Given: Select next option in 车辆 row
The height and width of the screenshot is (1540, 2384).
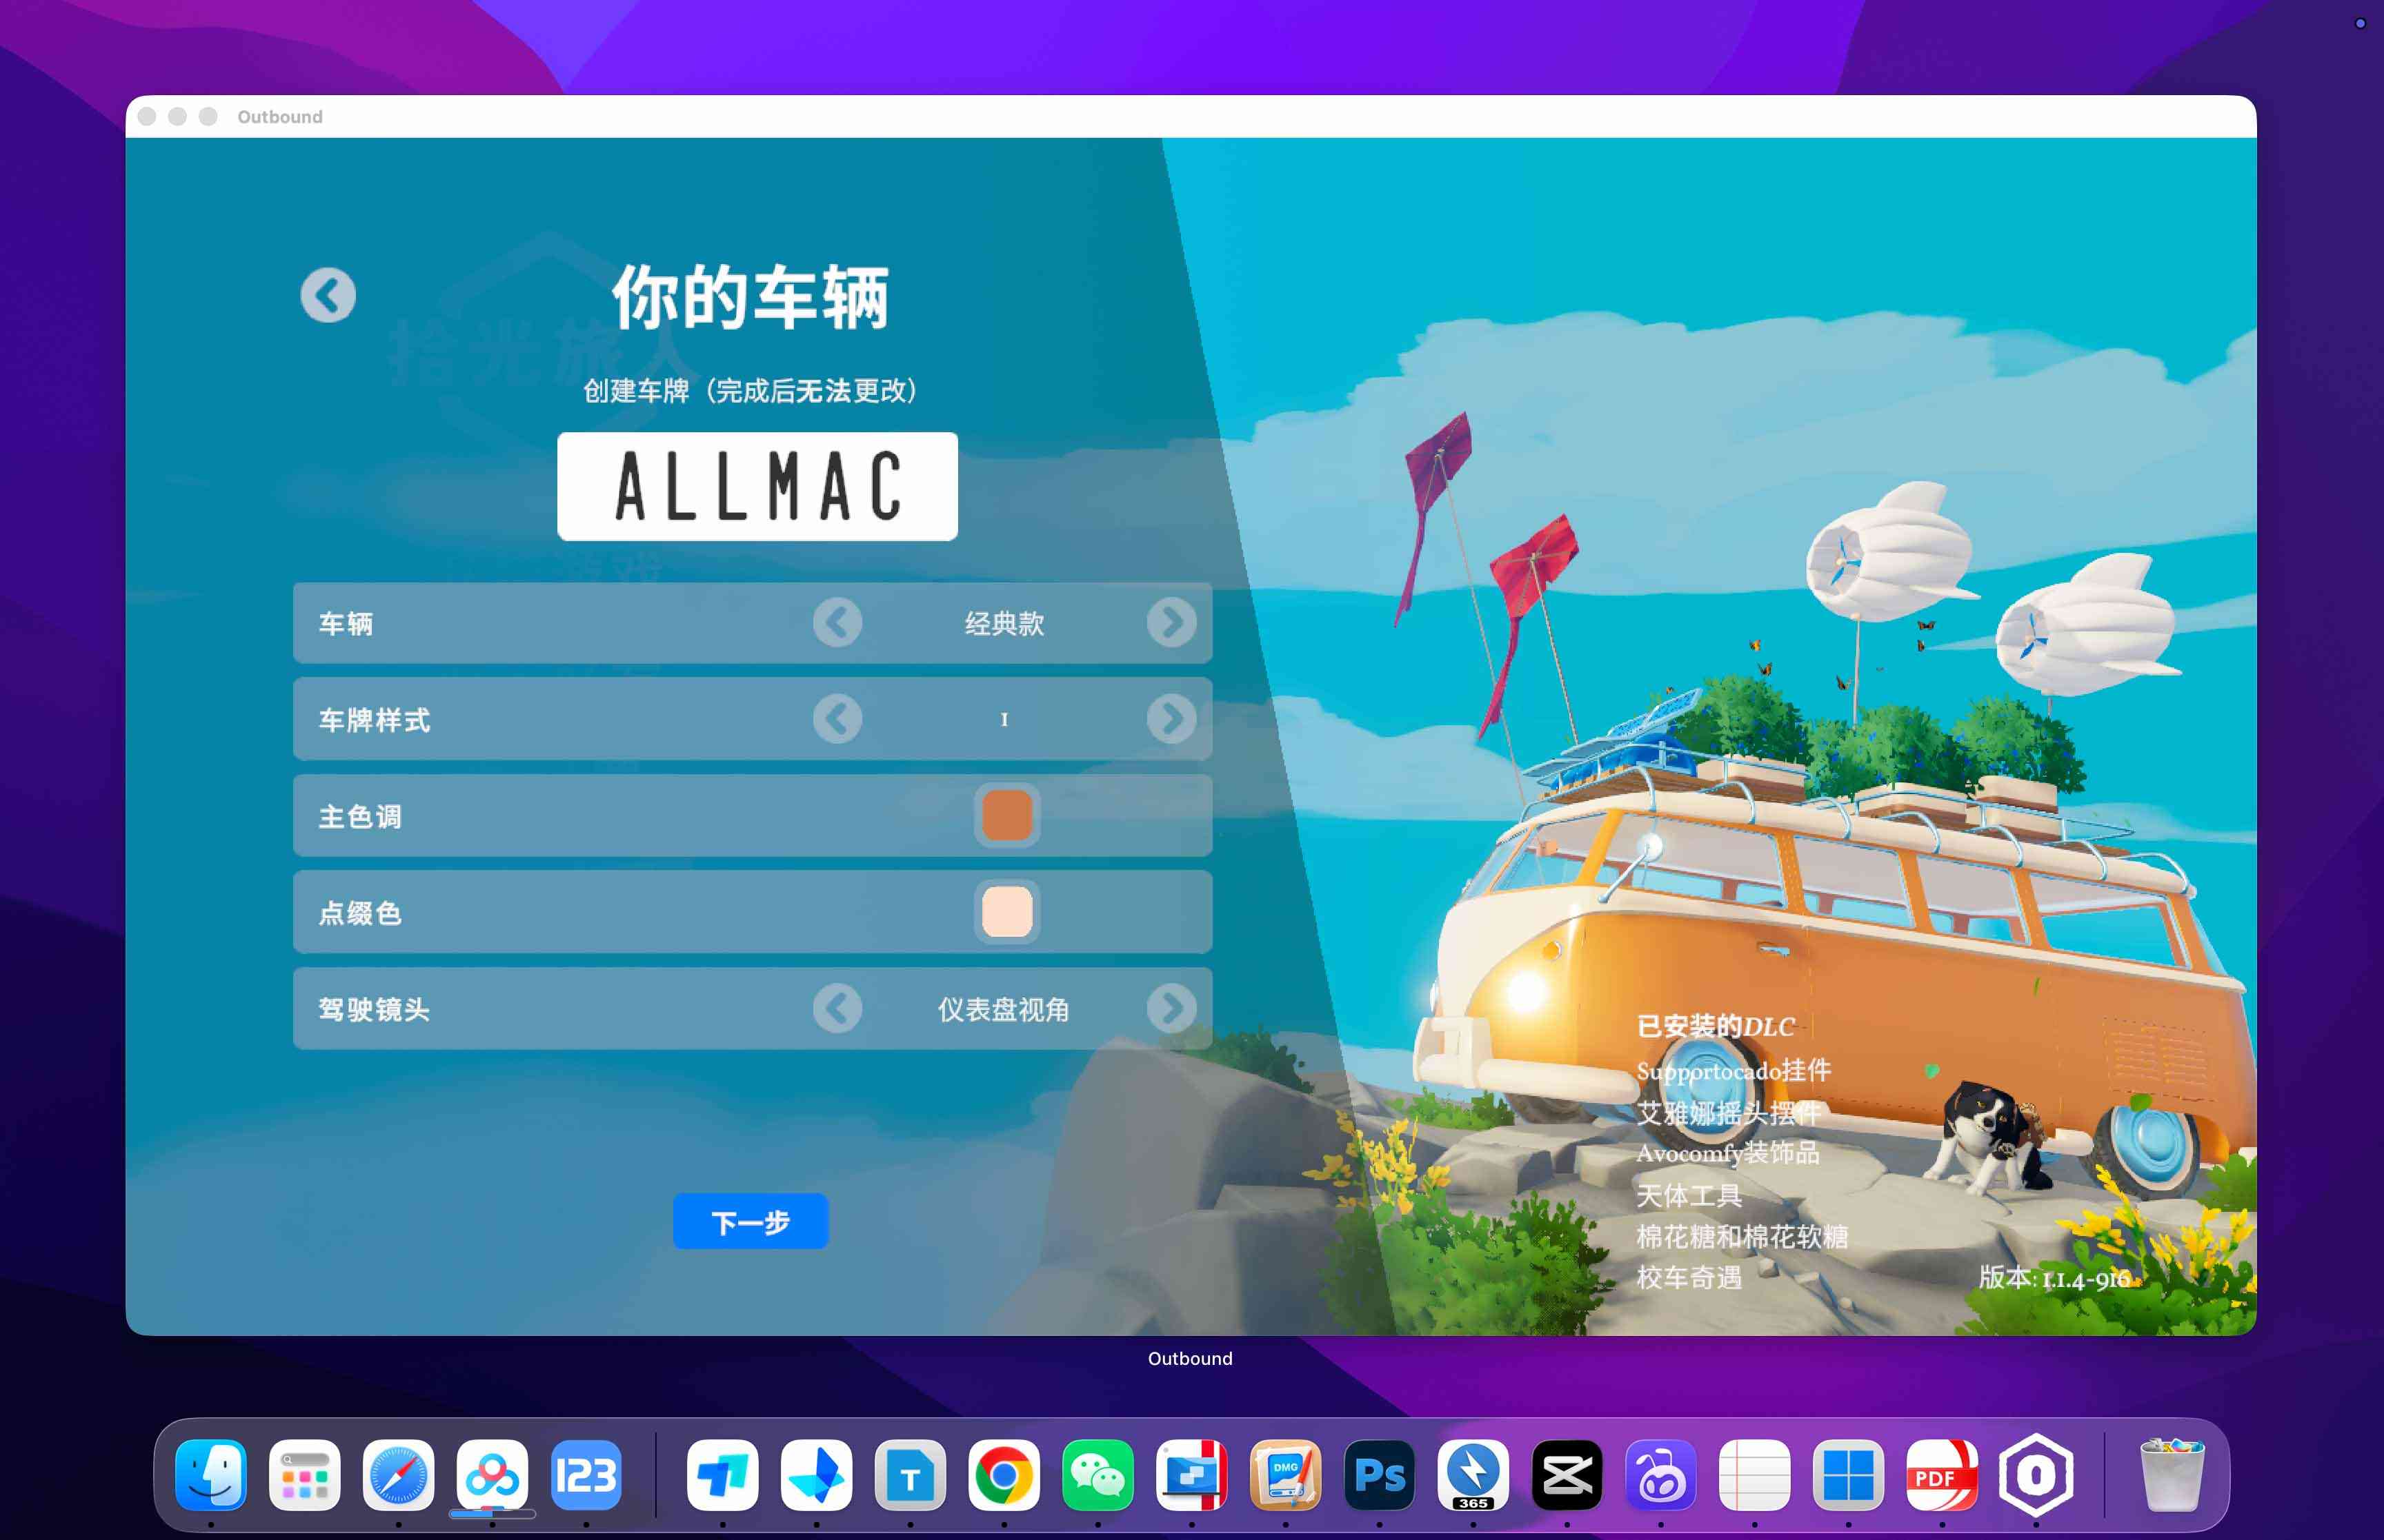Looking at the screenshot, I should pos(1171,623).
